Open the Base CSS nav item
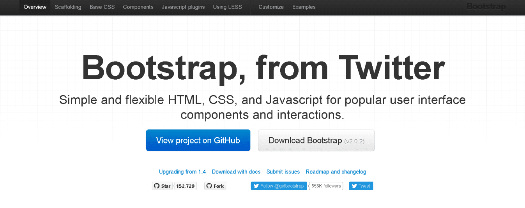Image resolution: width=525 pixels, height=208 pixels. [102, 7]
